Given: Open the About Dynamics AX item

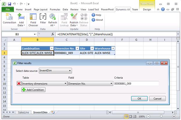Looking at the screenshot, I should pos(97,20).
